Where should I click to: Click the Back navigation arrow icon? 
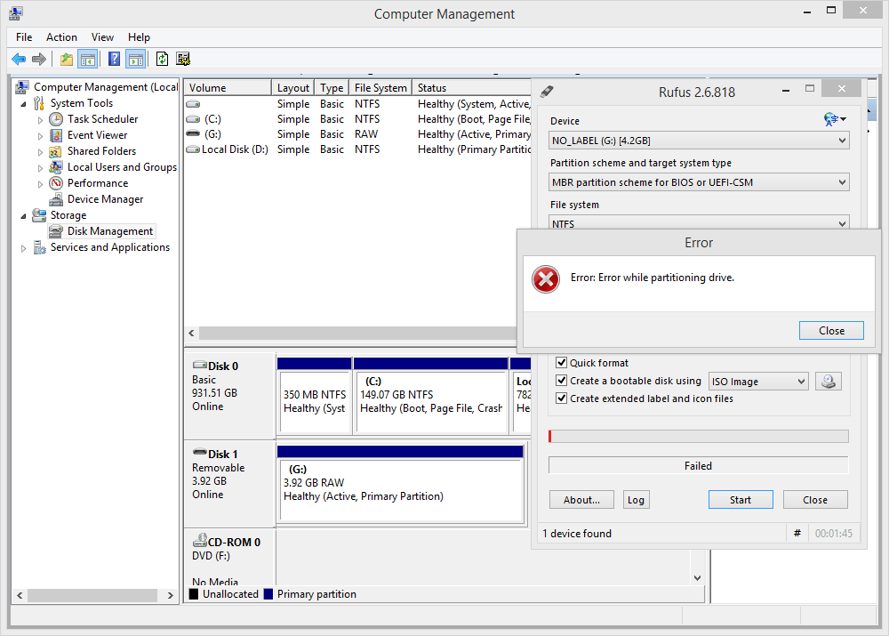pyautogui.click(x=19, y=59)
